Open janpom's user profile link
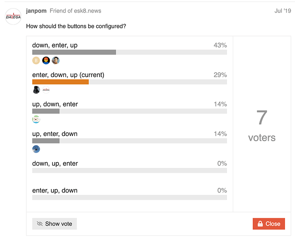295x240 pixels. (x=36, y=11)
